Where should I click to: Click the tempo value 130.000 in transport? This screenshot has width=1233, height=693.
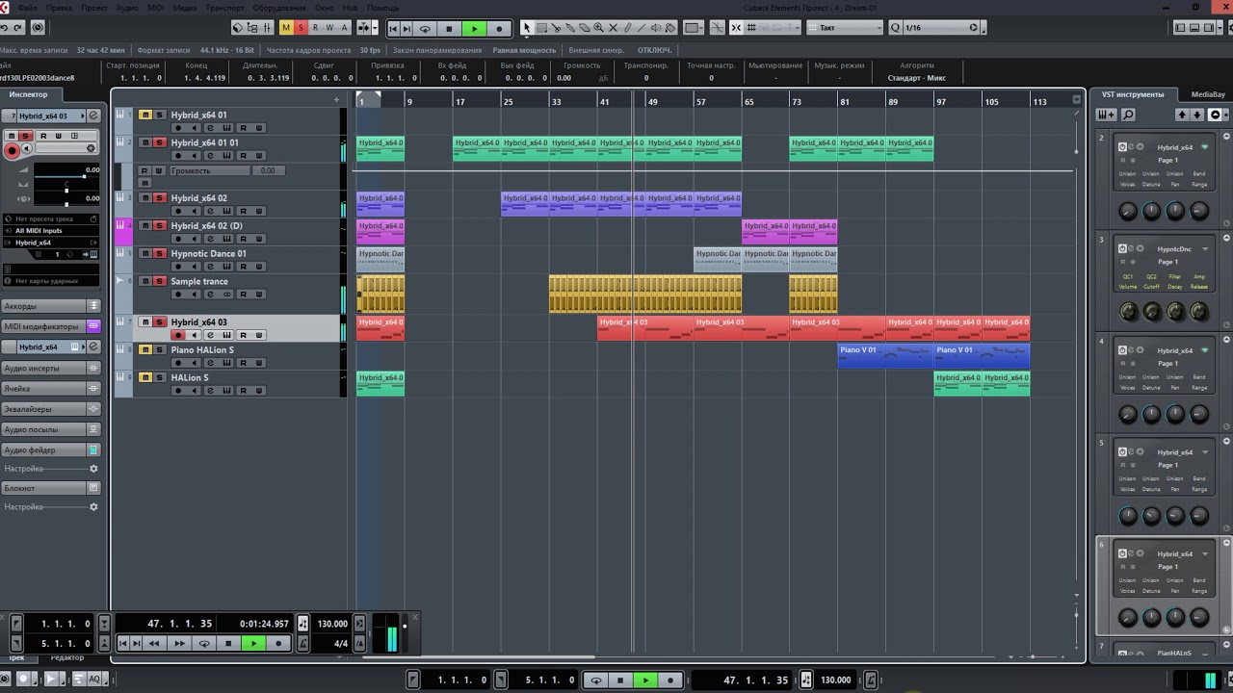point(331,624)
